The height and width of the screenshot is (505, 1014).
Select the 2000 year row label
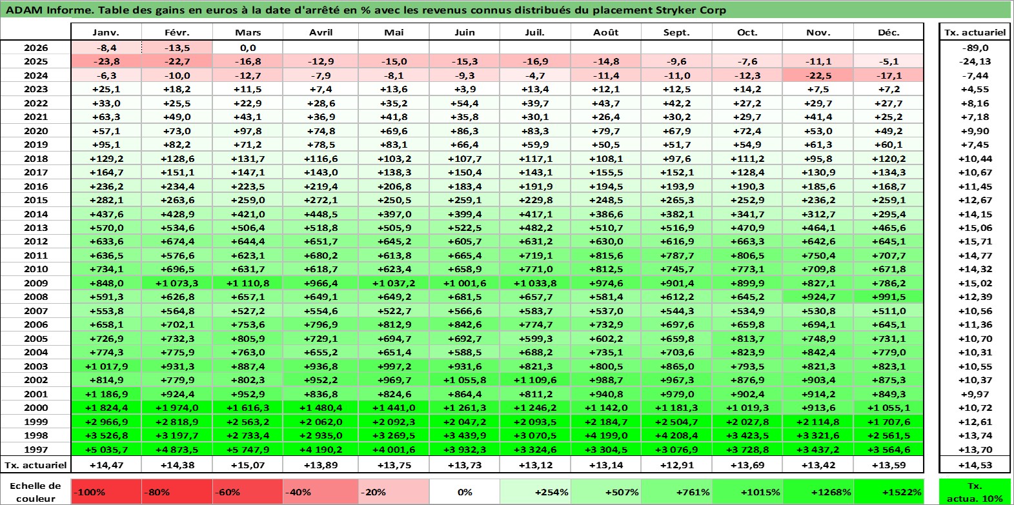pos(35,408)
